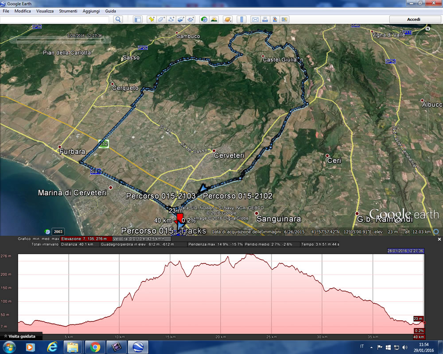This screenshot has height=354, width=443.
Task: Open the Visualizza menu
Action: pos(45,11)
